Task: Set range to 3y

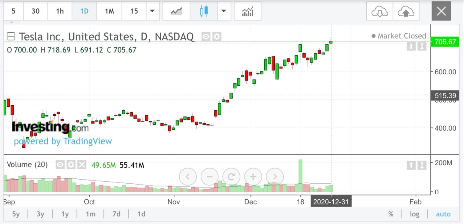Action: coord(40,214)
